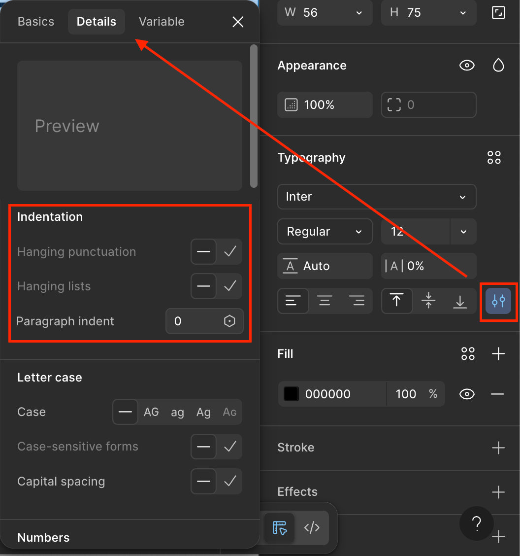Select the Details tab
Screen dimensions: 520x556
tap(97, 22)
